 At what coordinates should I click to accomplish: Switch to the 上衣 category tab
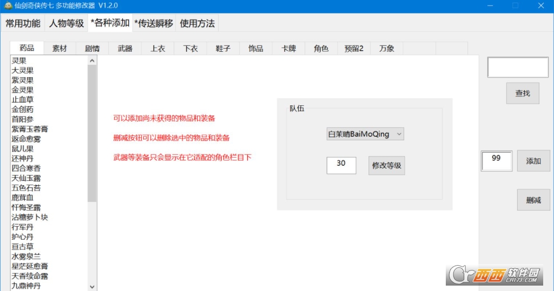157,49
